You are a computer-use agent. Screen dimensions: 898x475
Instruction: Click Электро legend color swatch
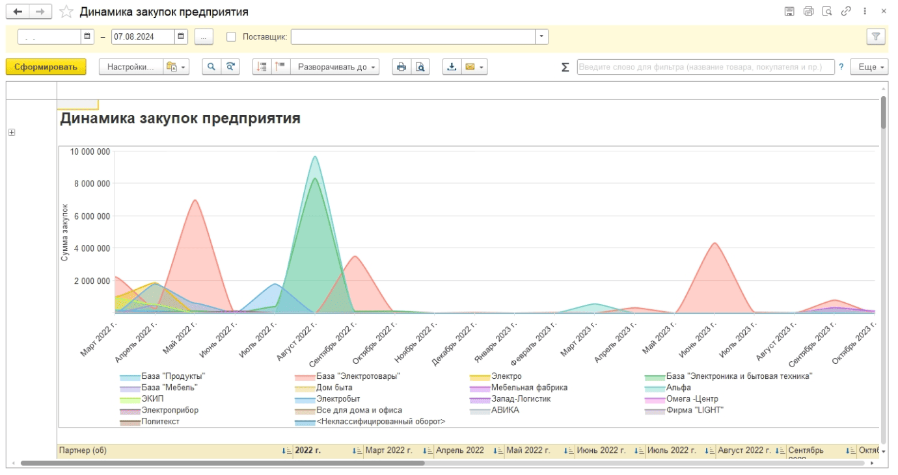click(480, 377)
